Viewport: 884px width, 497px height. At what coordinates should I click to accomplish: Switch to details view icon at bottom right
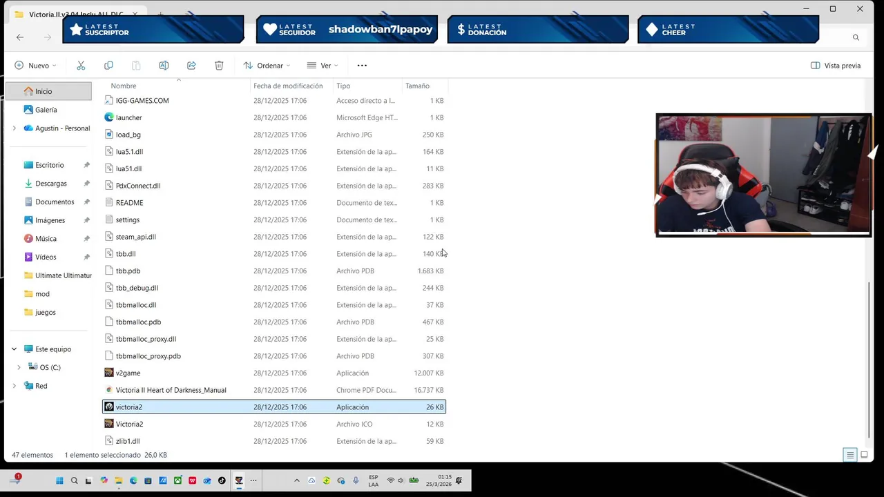[850, 455]
